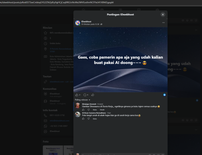This screenshot has width=202, height=155.
Task: React with heart on Foto langit comment
Action: [x=88, y=119]
